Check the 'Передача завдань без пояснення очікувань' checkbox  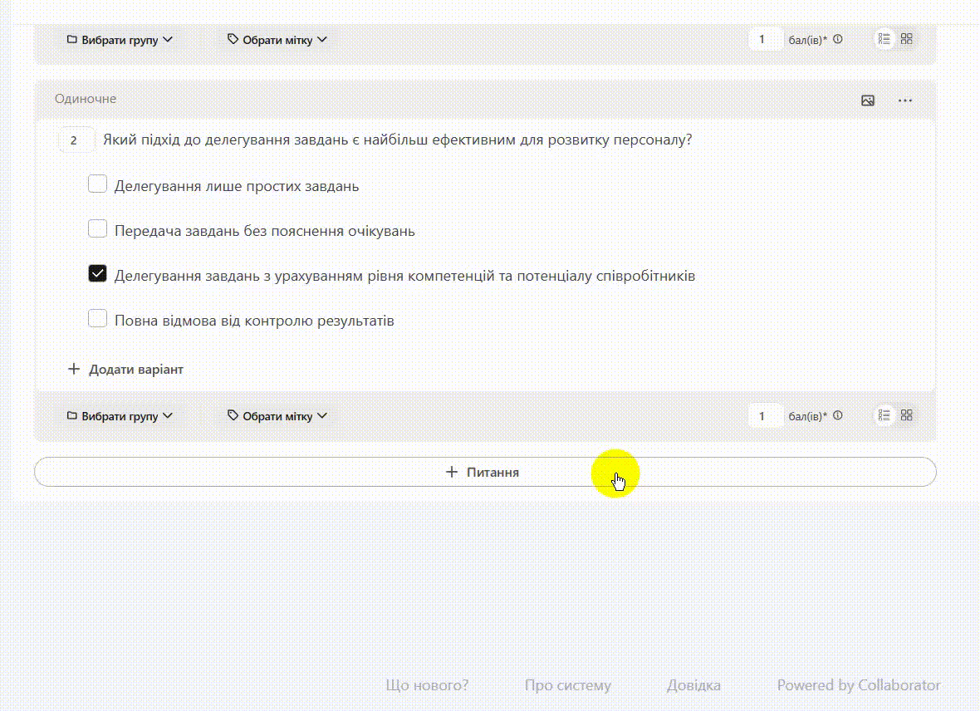point(98,229)
